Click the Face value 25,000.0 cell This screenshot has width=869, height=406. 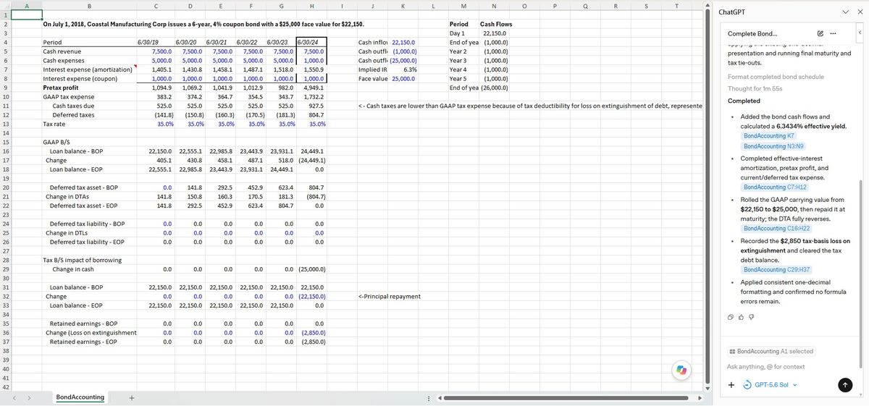point(404,78)
